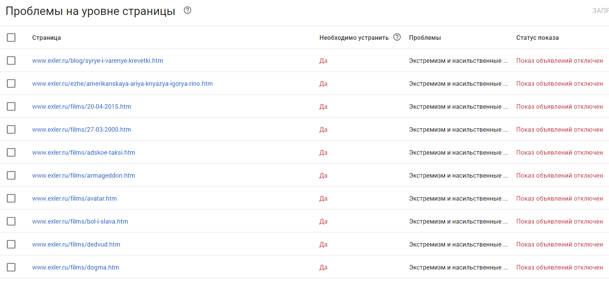Click the Статус показа column header
609x281 pixels.
click(x=537, y=38)
